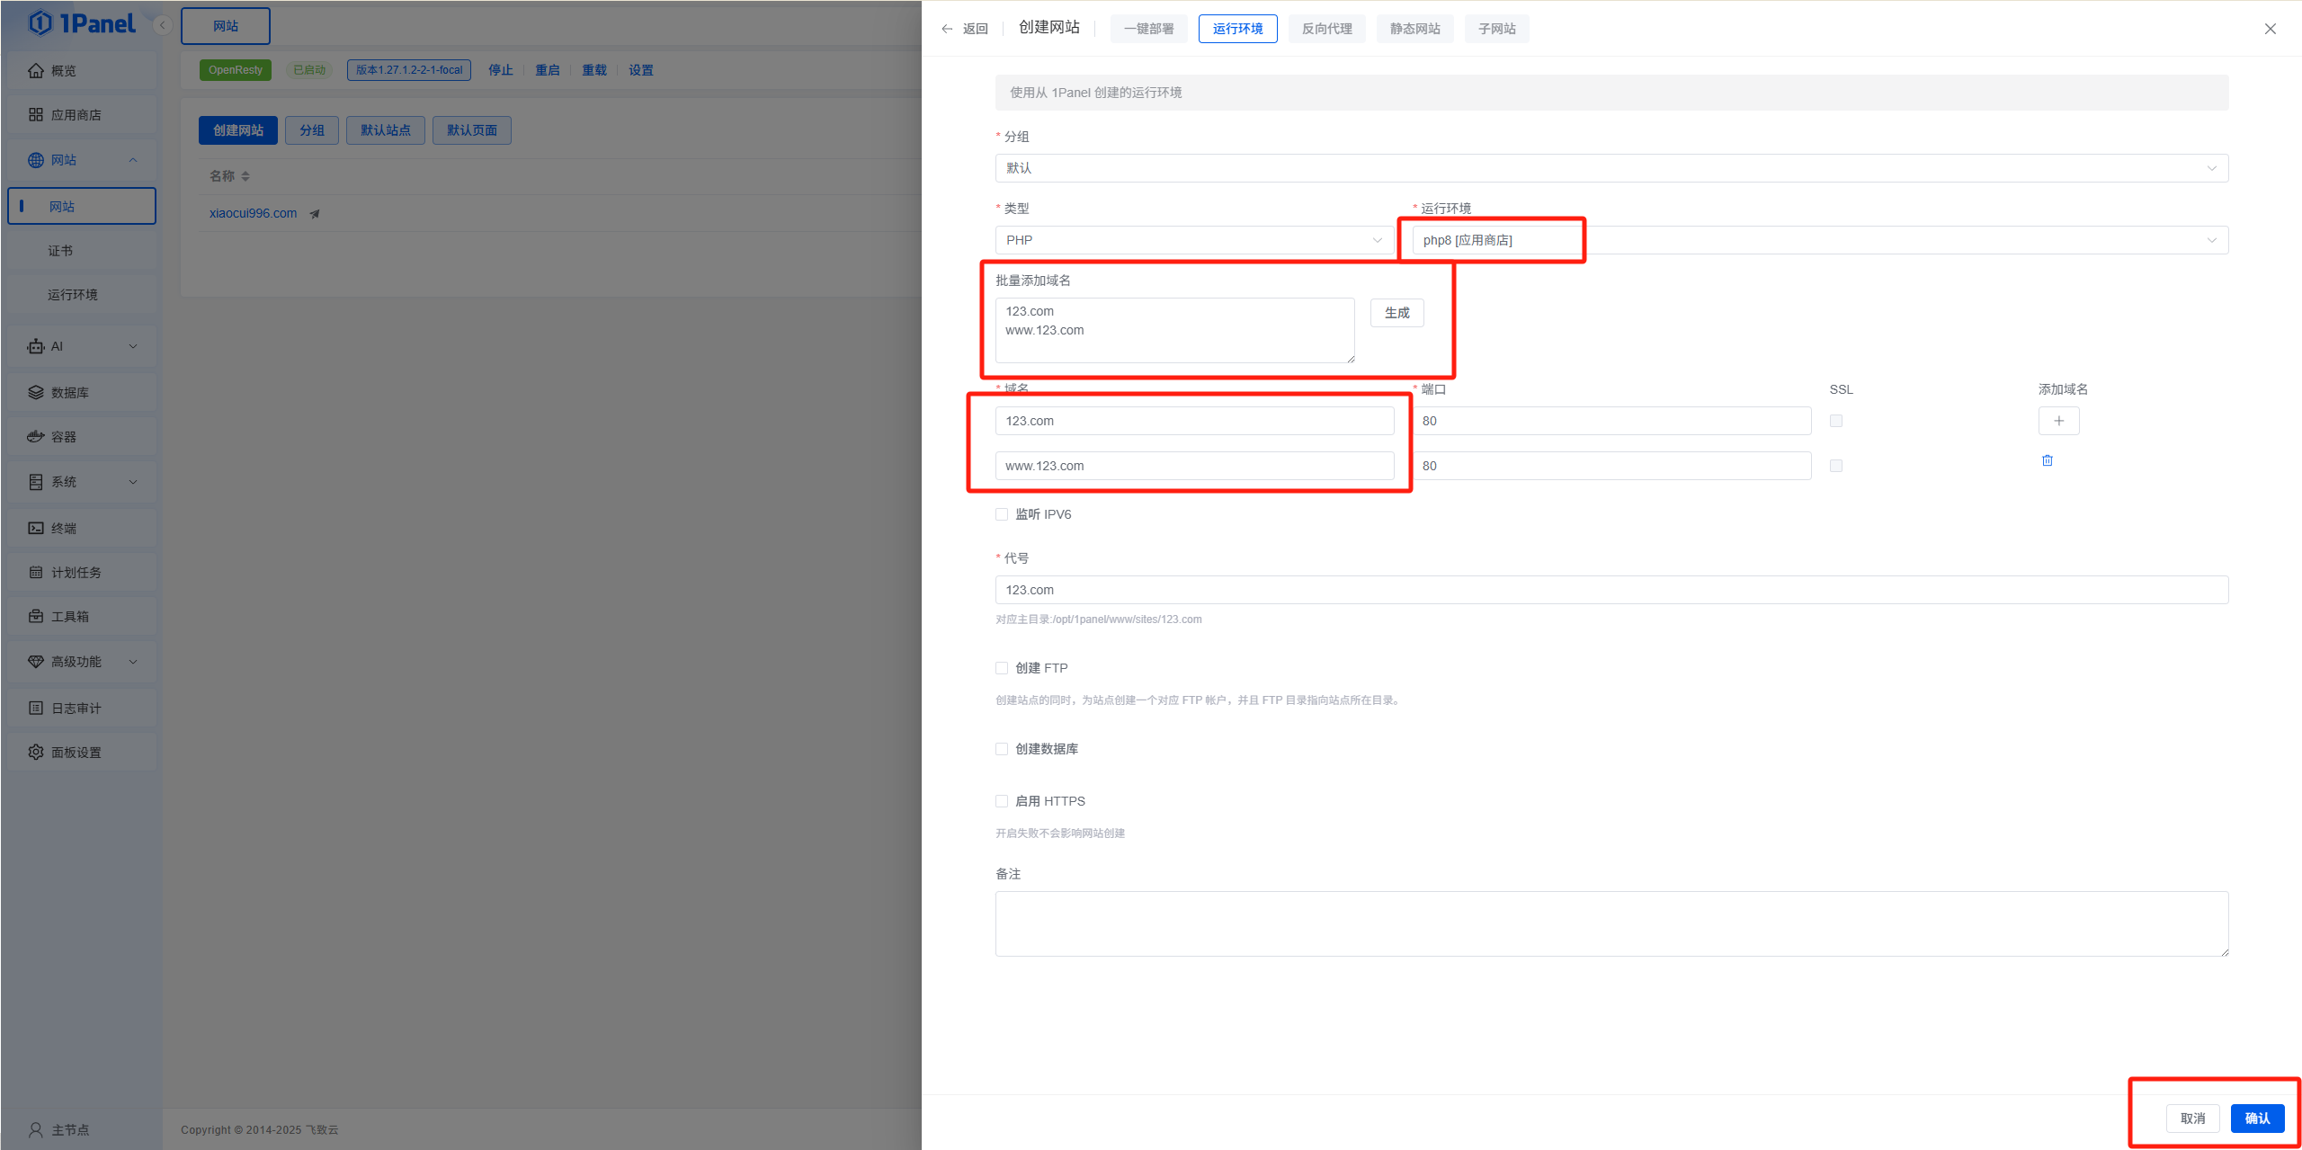This screenshot has width=2302, height=1150.
Task: Switch to 反向代理 tab
Action: click(1326, 29)
